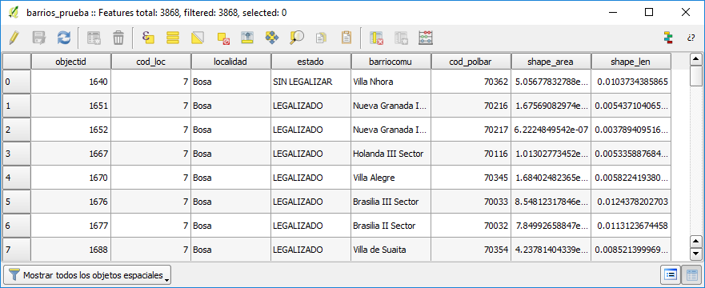Select row 1 by its row header
705x288 pixels.
pyautogui.click(x=17, y=106)
